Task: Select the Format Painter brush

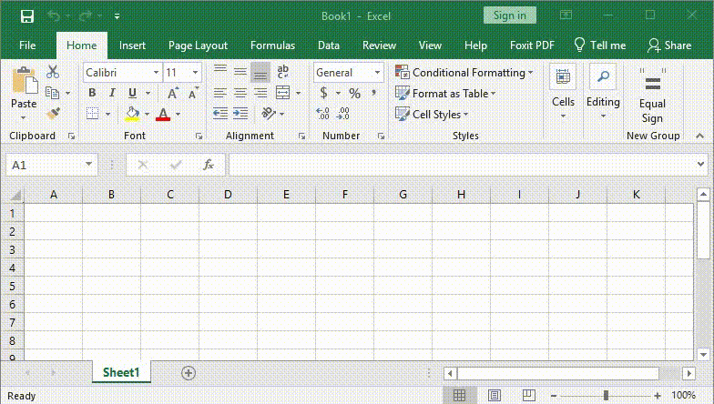Action: coord(53,113)
